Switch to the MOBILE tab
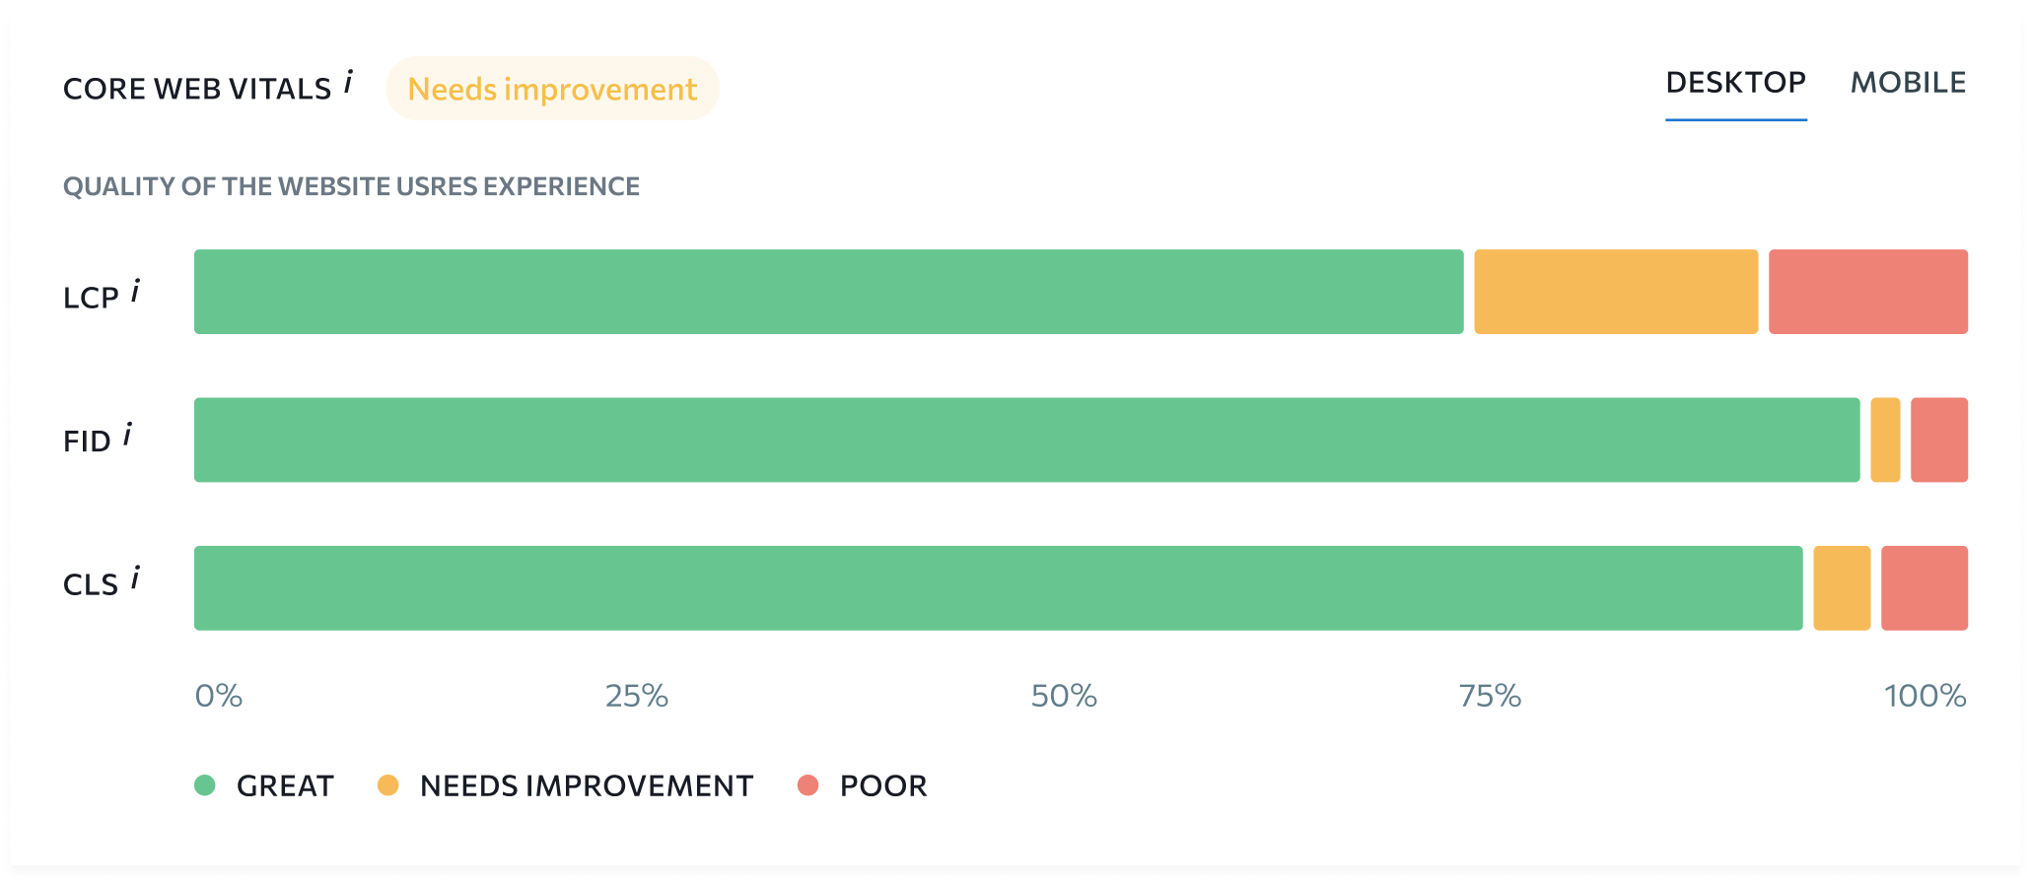Viewport: 2031px width, 883px height. 1908,83
